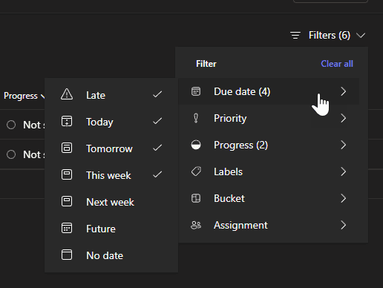383x288 pixels.
Task: Click the Clear all link
Action: pyautogui.click(x=337, y=64)
